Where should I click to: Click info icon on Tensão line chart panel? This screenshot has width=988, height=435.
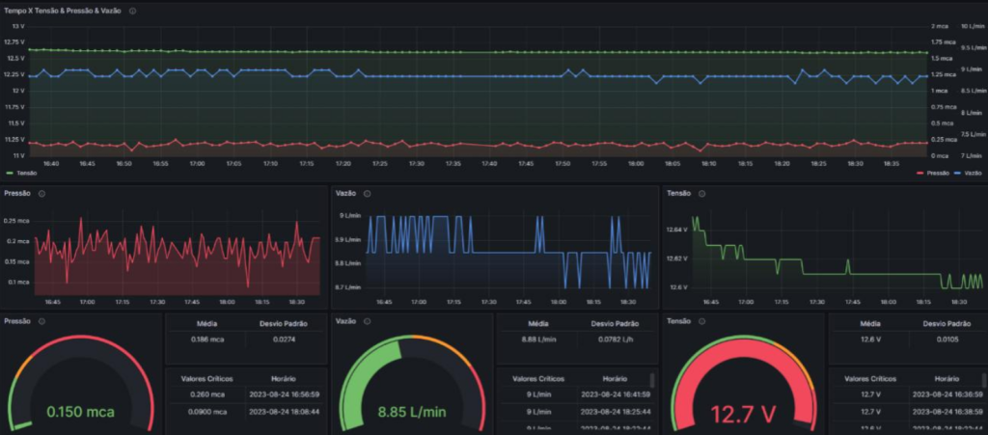tap(701, 193)
